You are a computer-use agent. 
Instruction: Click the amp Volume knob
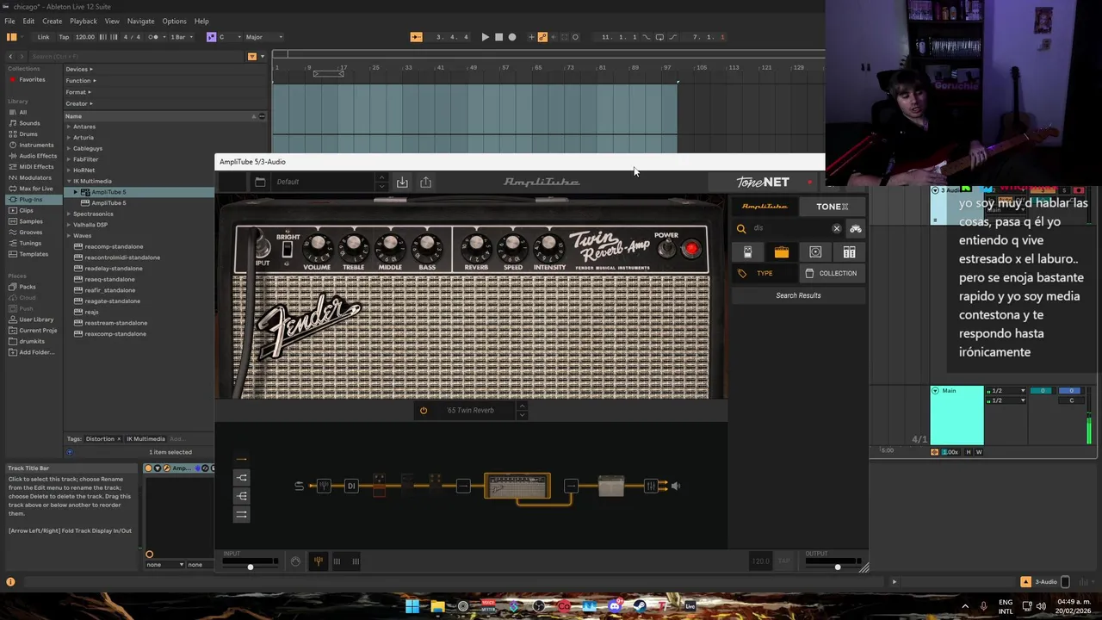[x=317, y=247]
